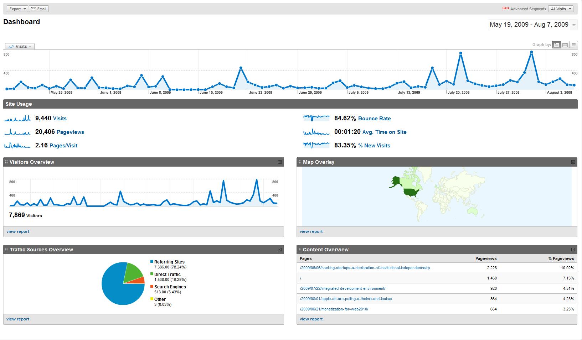This screenshot has width=582, height=340.
Task: Click the 7,869 Visitors total
Action: [25, 215]
